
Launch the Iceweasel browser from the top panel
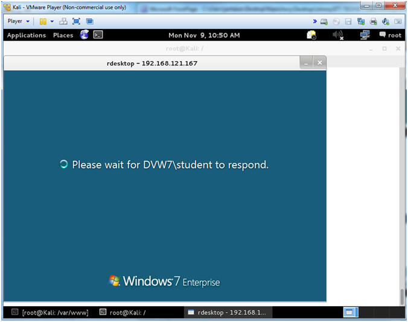coord(84,34)
